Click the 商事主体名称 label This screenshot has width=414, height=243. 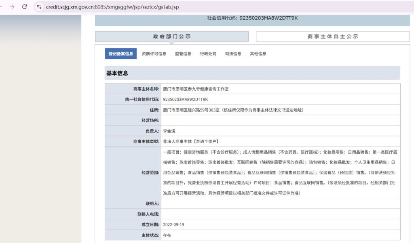click(146, 89)
